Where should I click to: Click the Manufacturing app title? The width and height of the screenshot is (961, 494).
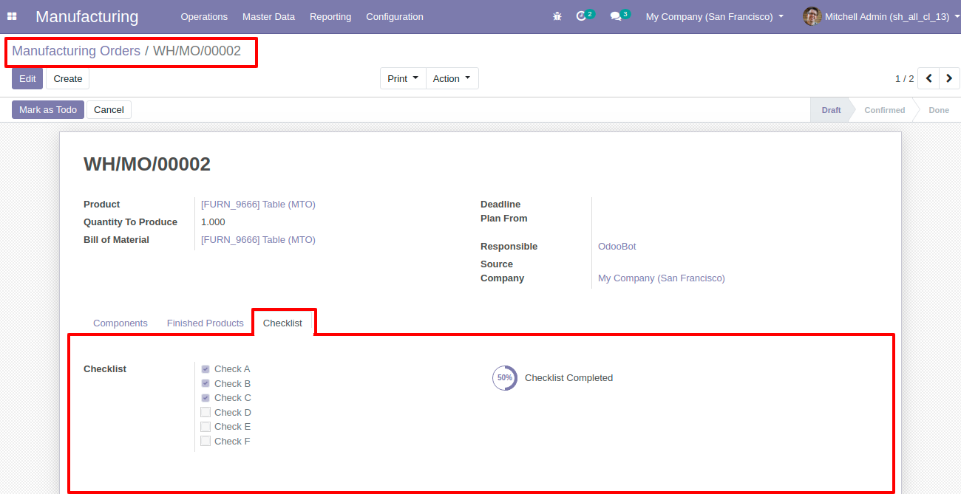86,16
